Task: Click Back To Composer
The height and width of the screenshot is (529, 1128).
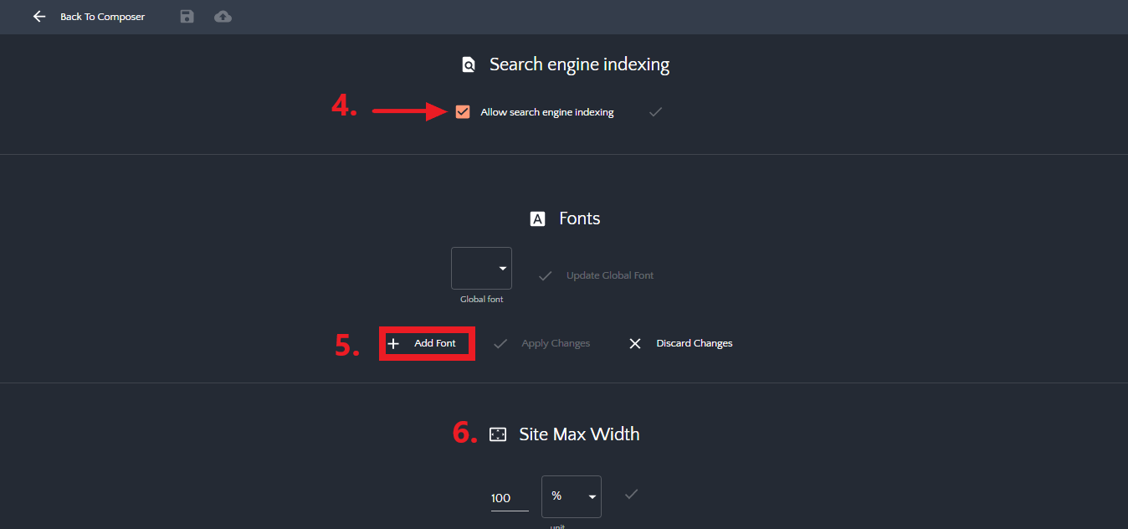Action: pyautogui.click(x=102, y=17)
